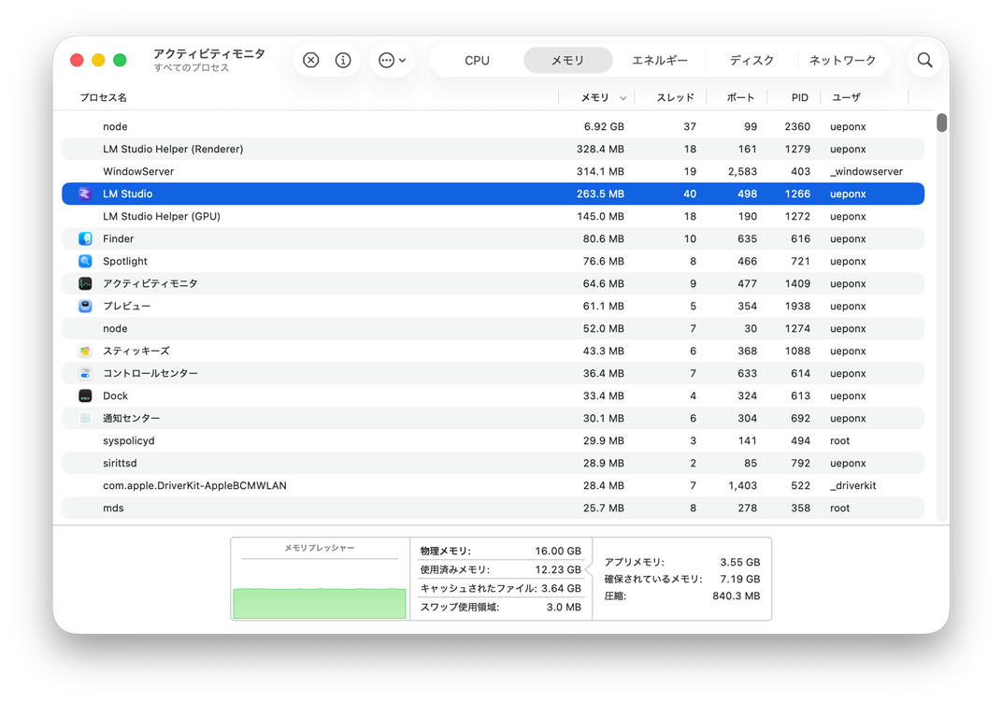Click the 圧縮 840.3 MB entry
The height and width of the screenshot is (703, 1002).
pyautogui.click(x=681, y=595)
